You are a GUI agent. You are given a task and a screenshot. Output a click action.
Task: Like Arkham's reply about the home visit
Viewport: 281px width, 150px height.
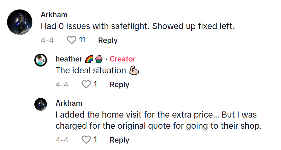pos(87,140)
